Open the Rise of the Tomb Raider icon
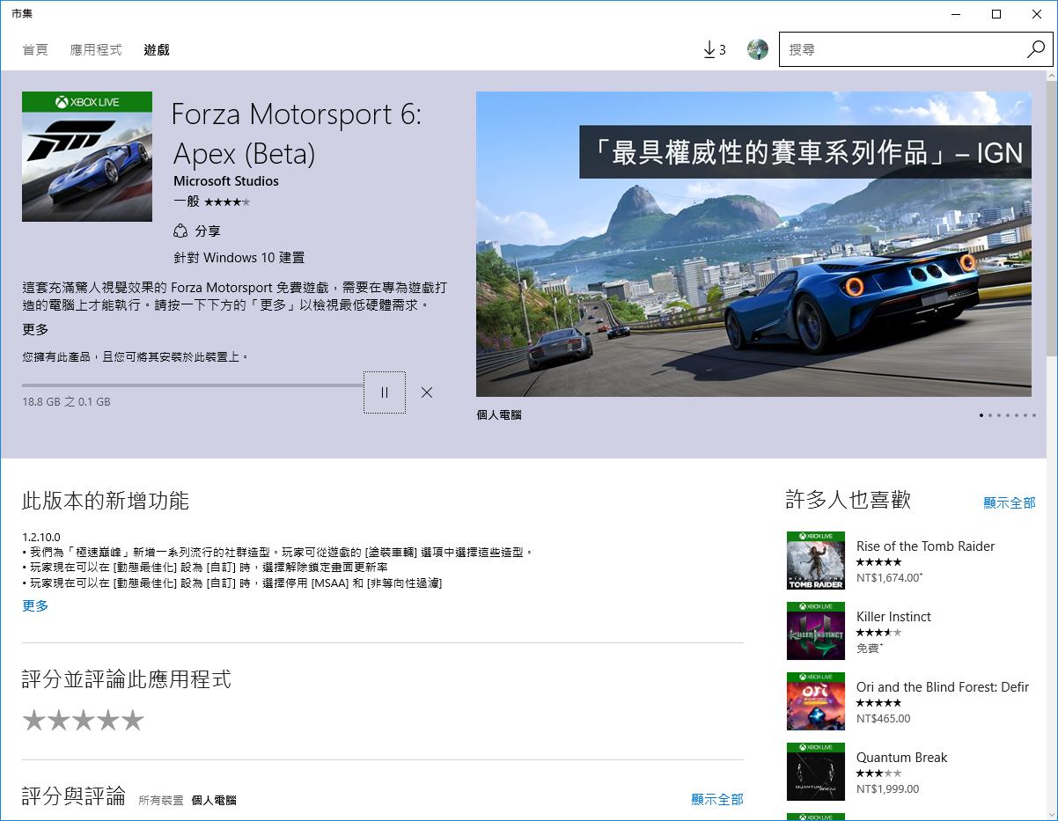1058x821 pixels. tap(815, 561)
